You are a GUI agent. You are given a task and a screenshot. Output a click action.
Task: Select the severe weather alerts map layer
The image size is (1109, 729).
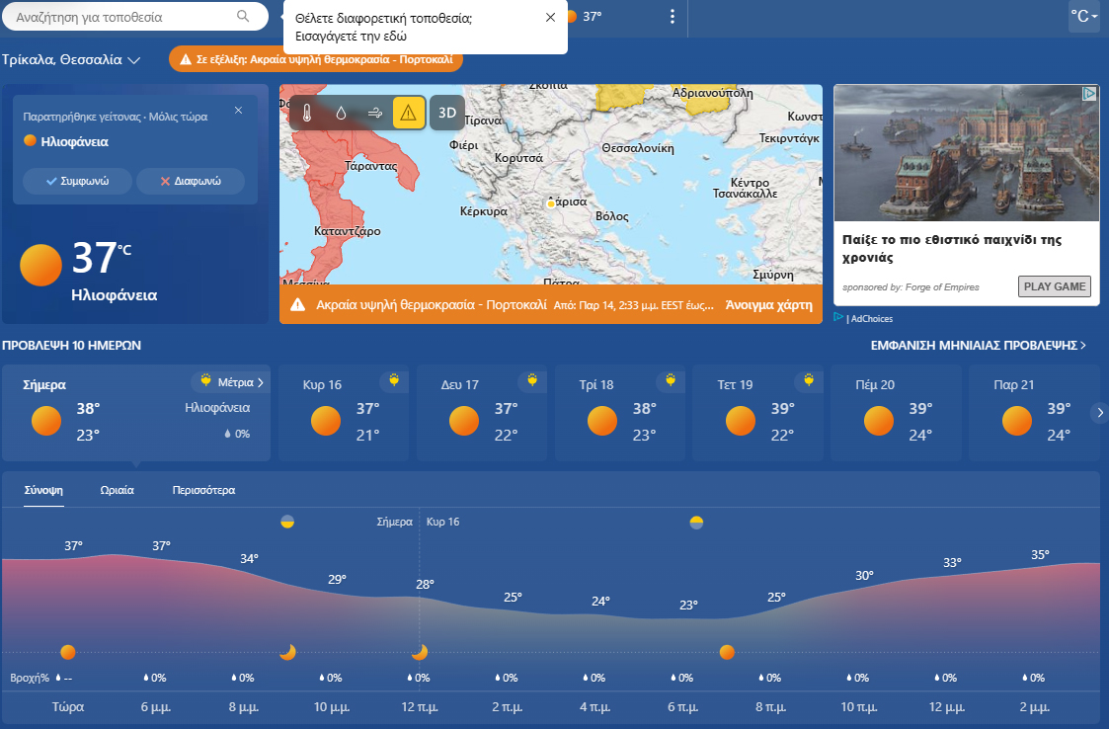coord(409,114)
